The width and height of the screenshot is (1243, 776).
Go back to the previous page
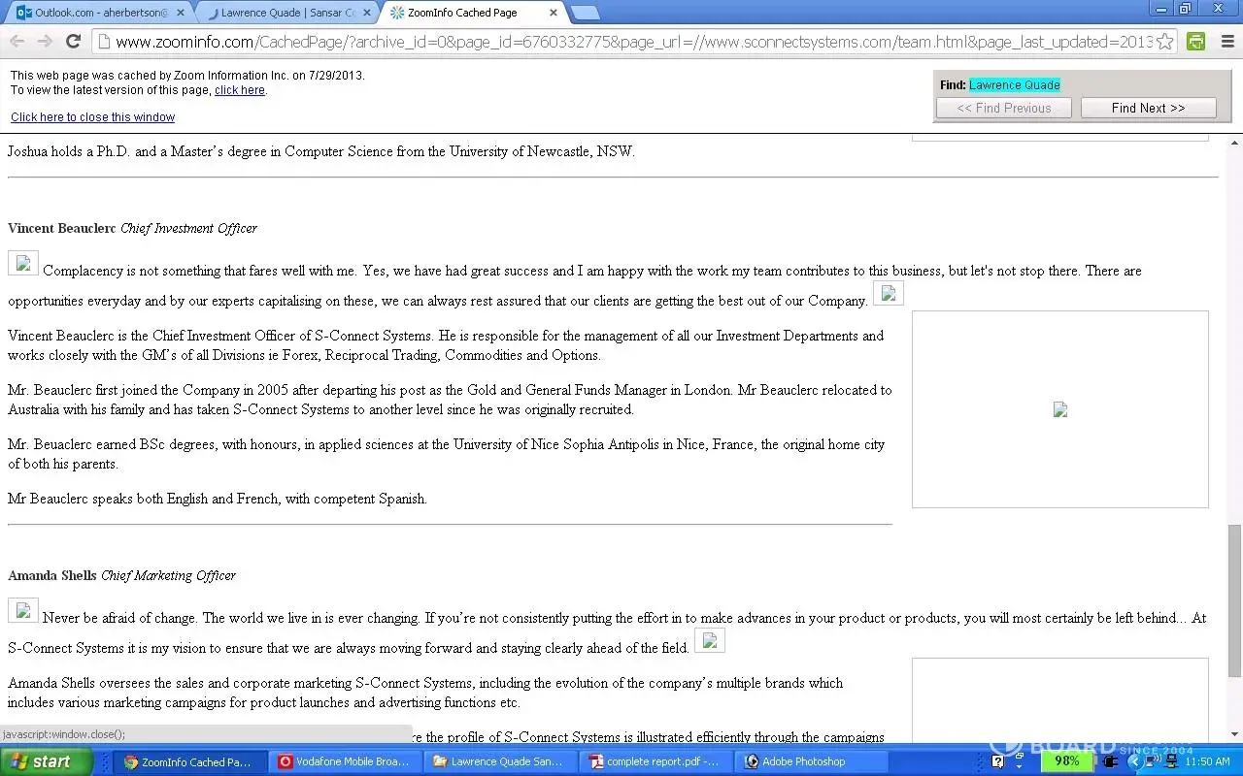[x=17, y=42]
